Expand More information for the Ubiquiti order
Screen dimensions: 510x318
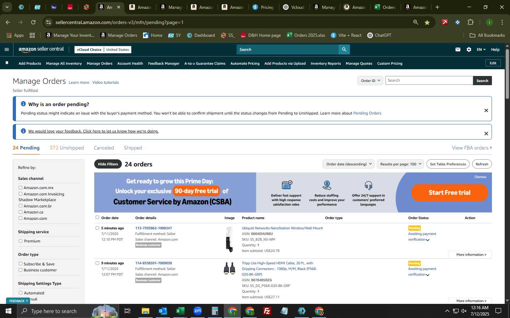click(470, 254)
